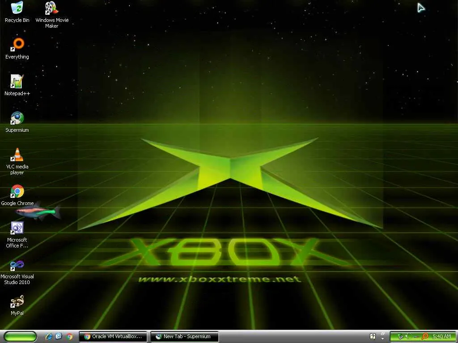Select the Everything search shortcut
The height and width of the screenshot is (343, 458).
17,49
